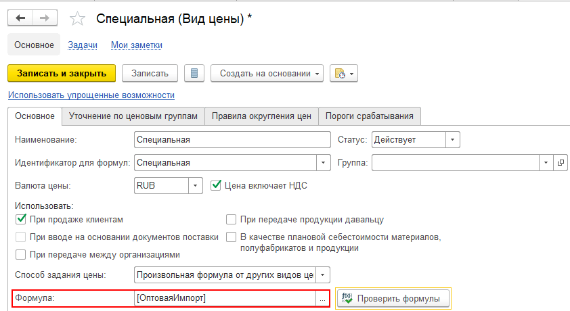The image size is (570, 311).
Task: Open the Группа field open-form icon
Action: tap(561, 163)
